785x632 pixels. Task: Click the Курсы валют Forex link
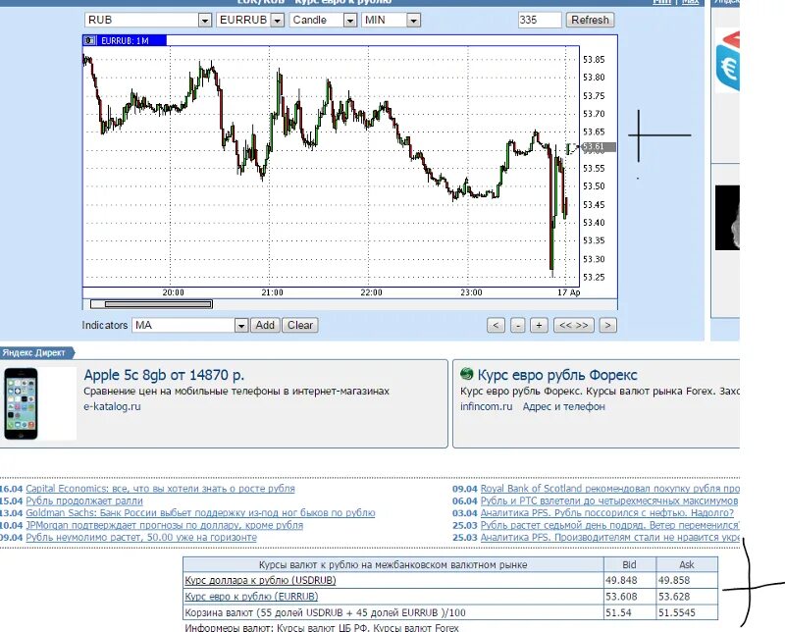416,627
